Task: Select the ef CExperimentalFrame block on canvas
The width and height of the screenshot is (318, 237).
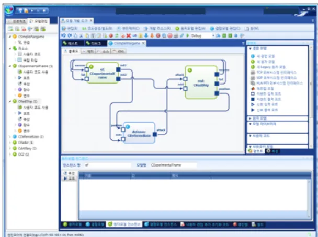Action: point(103,73)
